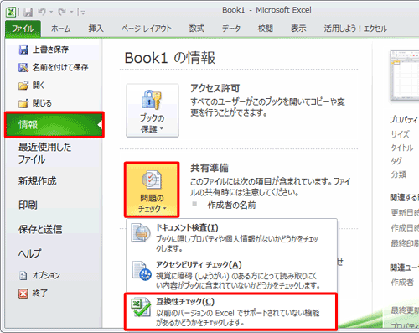
Task: Switch to the 数式 tab
Action: pyautogui.click(x=197, y=29)
